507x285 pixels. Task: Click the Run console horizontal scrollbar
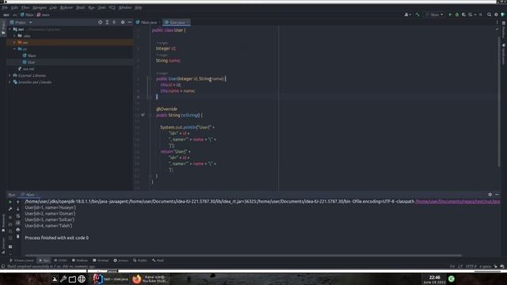click(x=243, y=255)
